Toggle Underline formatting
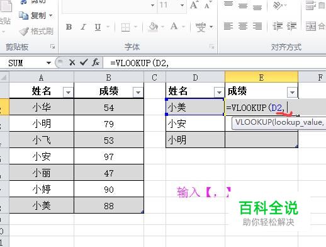Screen dimensions: 326x247 [98, 27]
